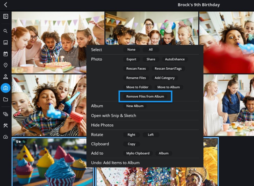
Task: Click Move to Folder
Action: click(x=137, y=87)
